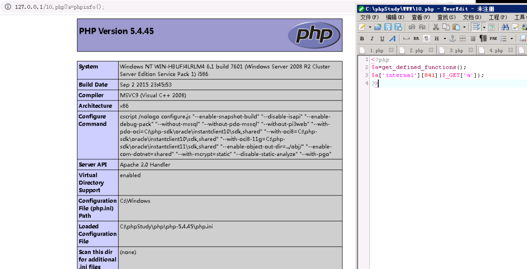Click the Bold B formatting icon
This screenshot has width=527, height=269.
[x=362, y=38]
